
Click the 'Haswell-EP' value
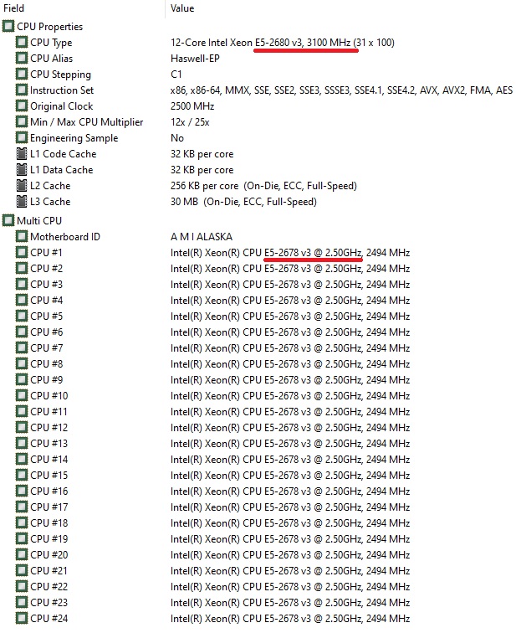click(195, 58)
